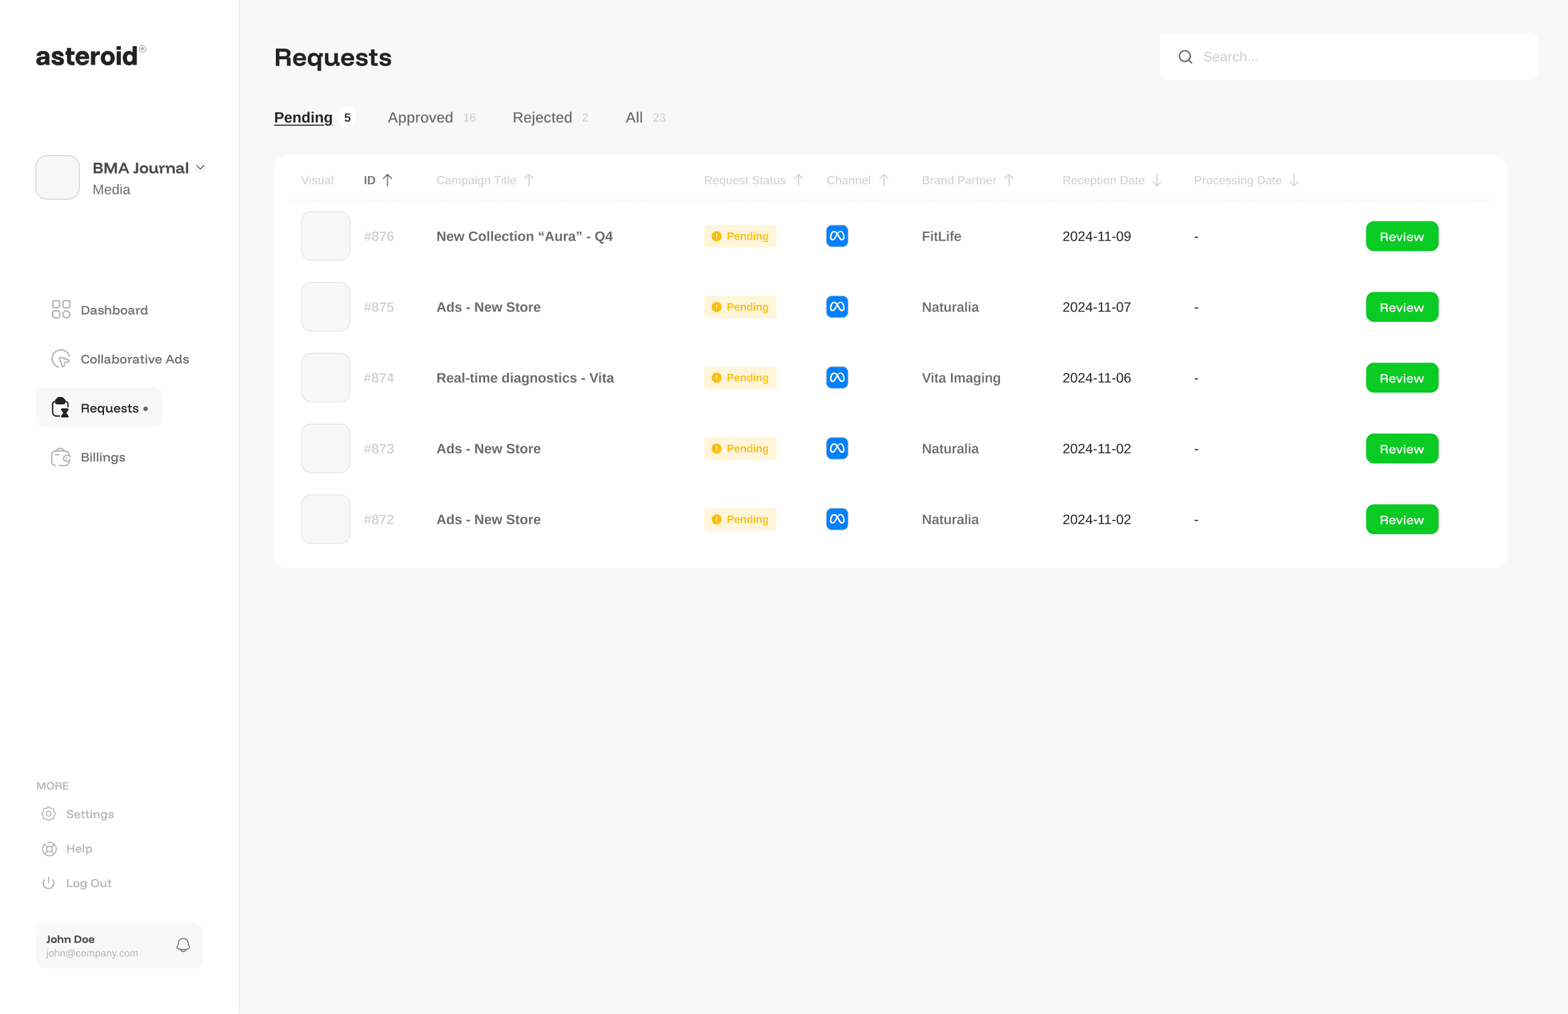Open the John Doe profile card
Screen dimensions: 1568x1014
[120, 946]
